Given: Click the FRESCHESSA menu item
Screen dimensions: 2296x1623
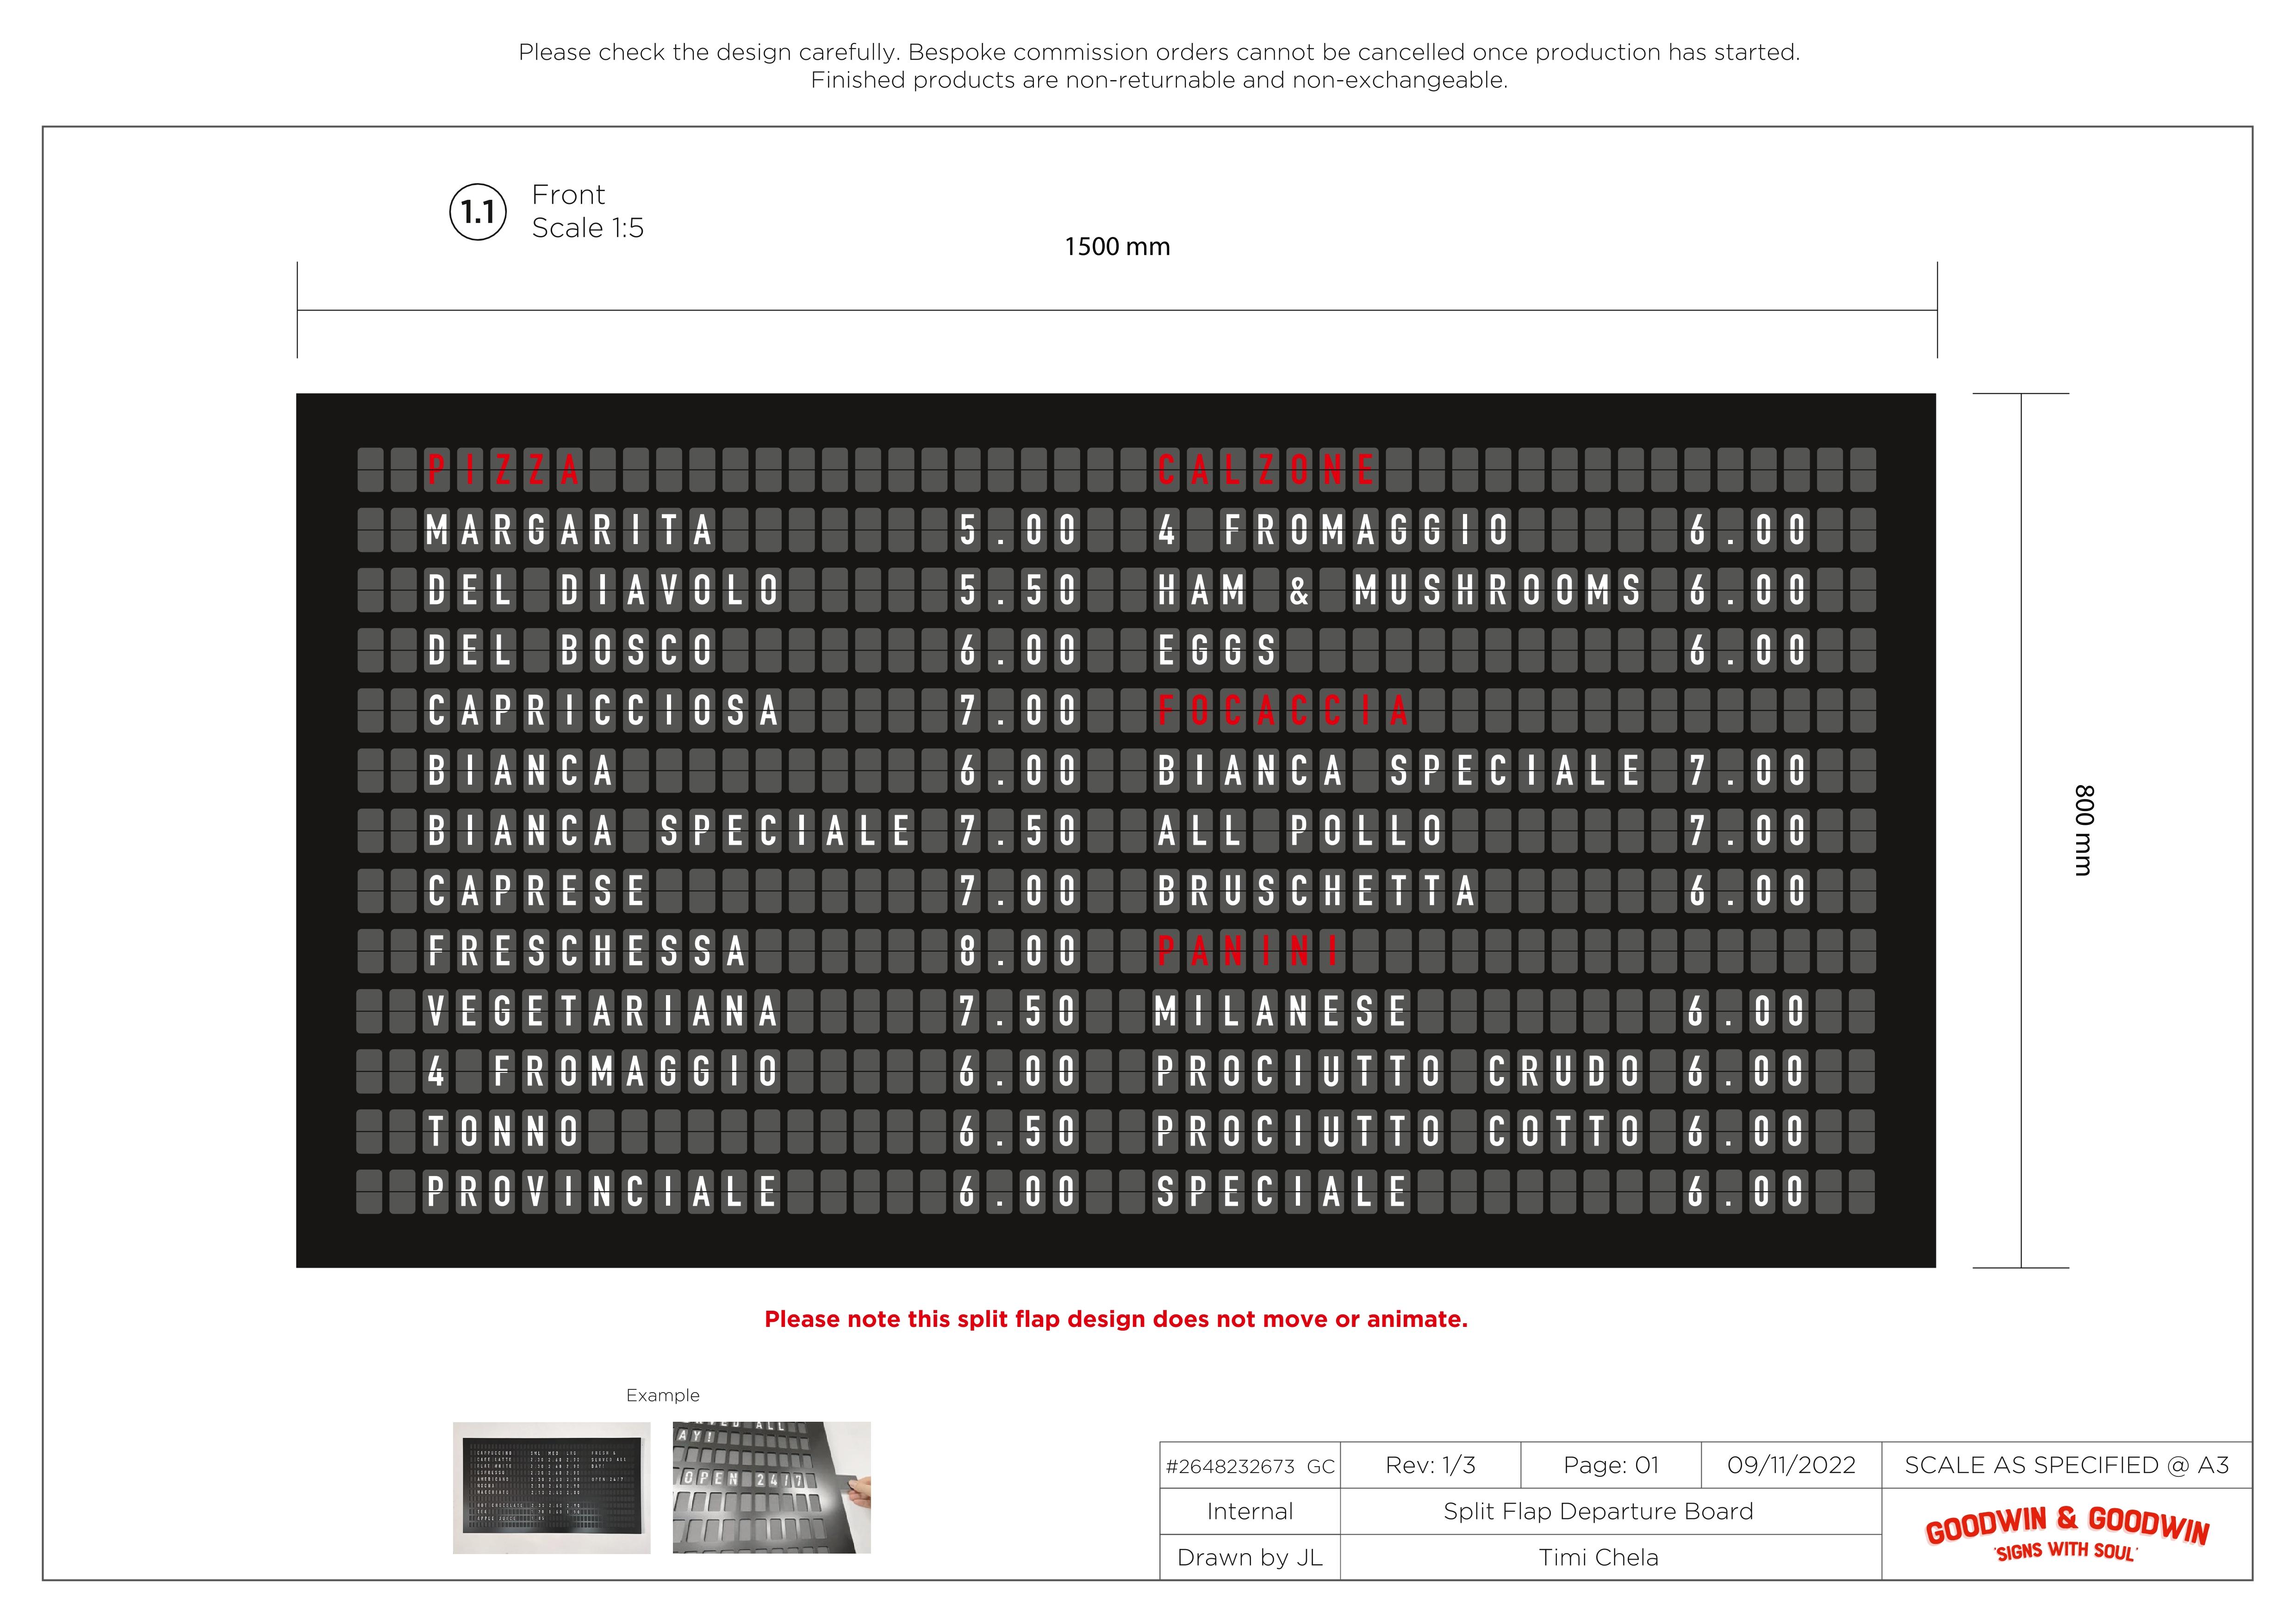Looking at the screenshot, I should pos(586,950).
